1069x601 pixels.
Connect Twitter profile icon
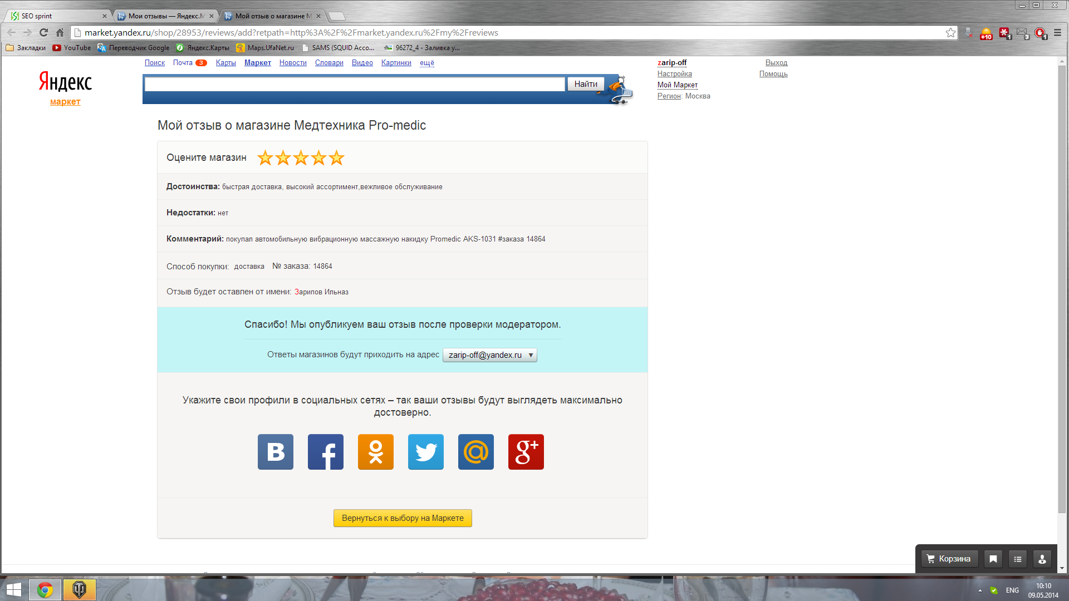click(x=426, y=452)
